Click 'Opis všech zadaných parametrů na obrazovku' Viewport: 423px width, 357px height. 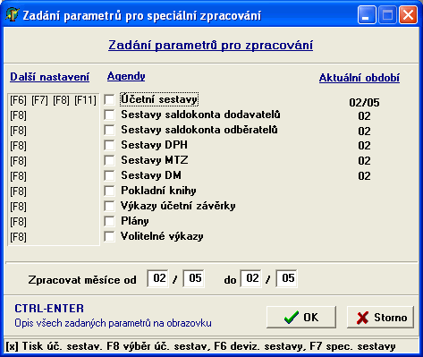point(113,323)
